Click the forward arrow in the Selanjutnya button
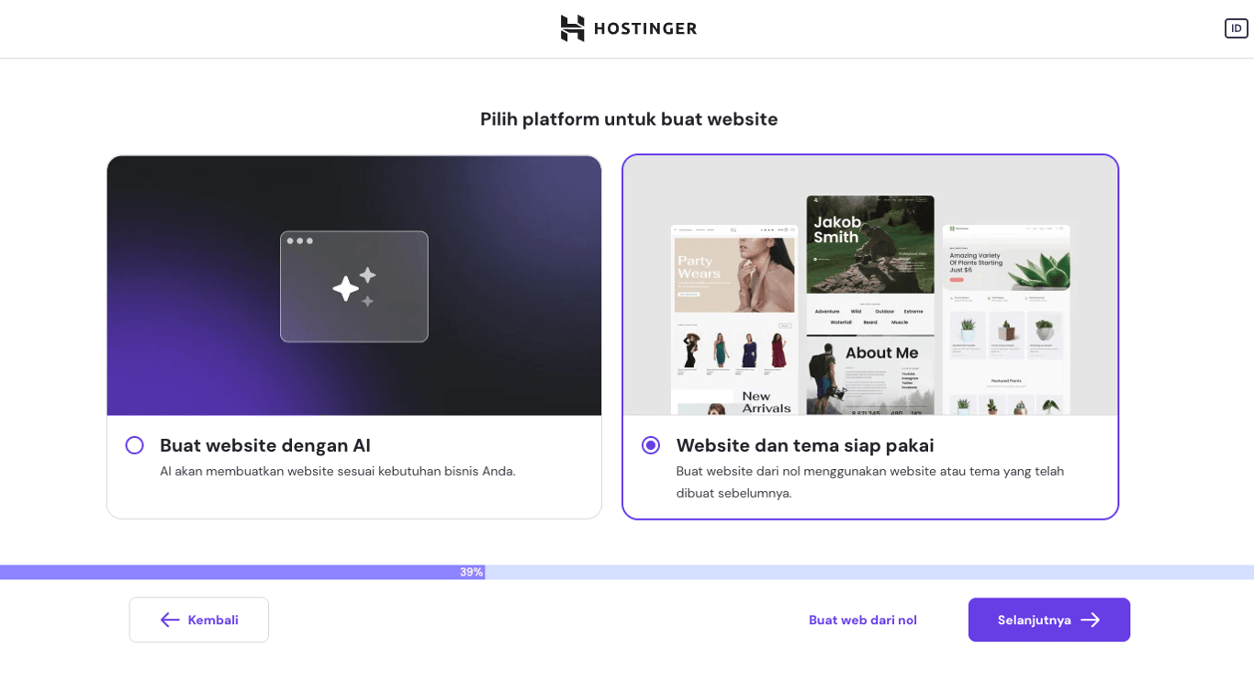The width and height of the screenshot is (1254, 682). tap(1089, 620)
